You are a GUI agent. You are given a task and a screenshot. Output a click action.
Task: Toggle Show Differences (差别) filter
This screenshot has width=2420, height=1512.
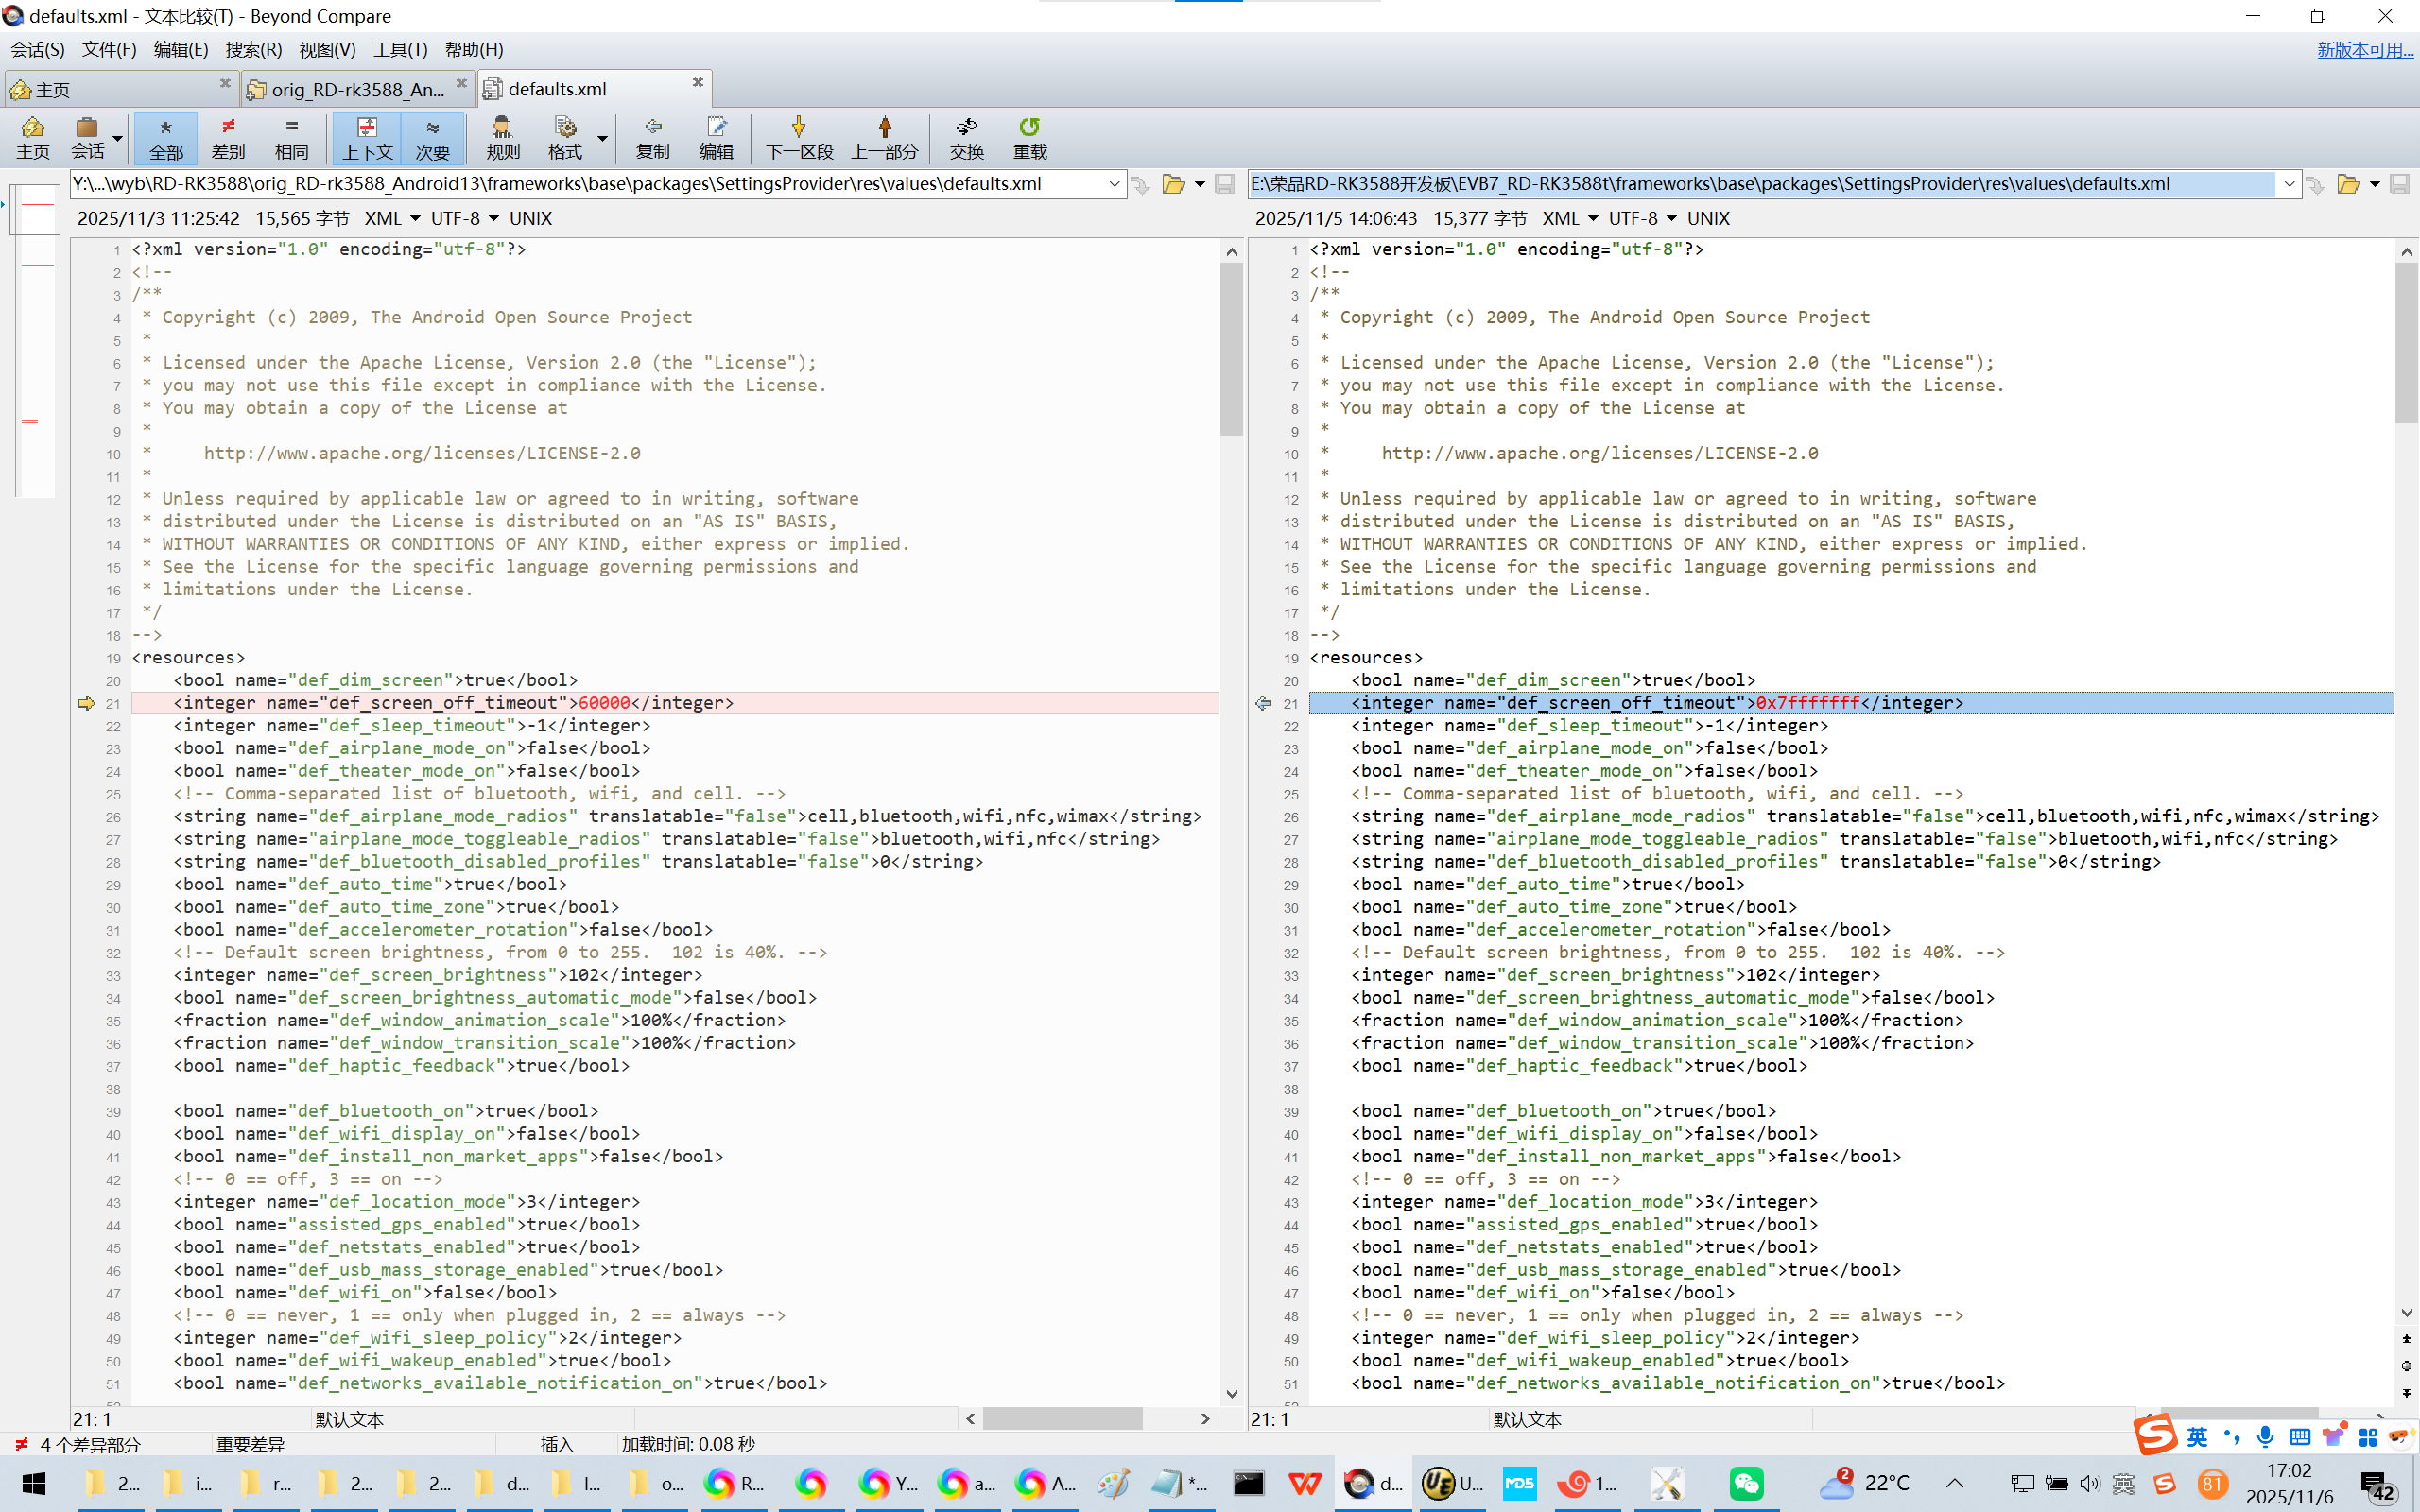[x=228, y=137]
